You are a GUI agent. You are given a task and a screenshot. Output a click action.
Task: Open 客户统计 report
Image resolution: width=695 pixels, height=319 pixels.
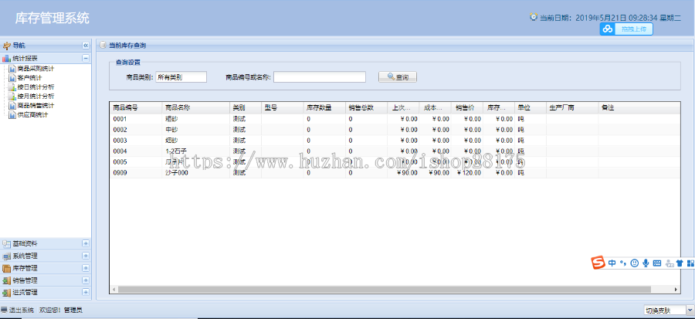click(x=29, y=78)
